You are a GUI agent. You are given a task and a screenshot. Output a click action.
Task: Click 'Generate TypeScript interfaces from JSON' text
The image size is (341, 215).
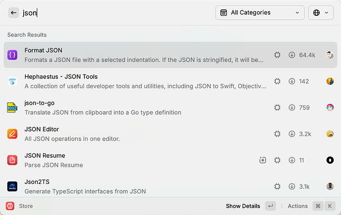[85, 191]
